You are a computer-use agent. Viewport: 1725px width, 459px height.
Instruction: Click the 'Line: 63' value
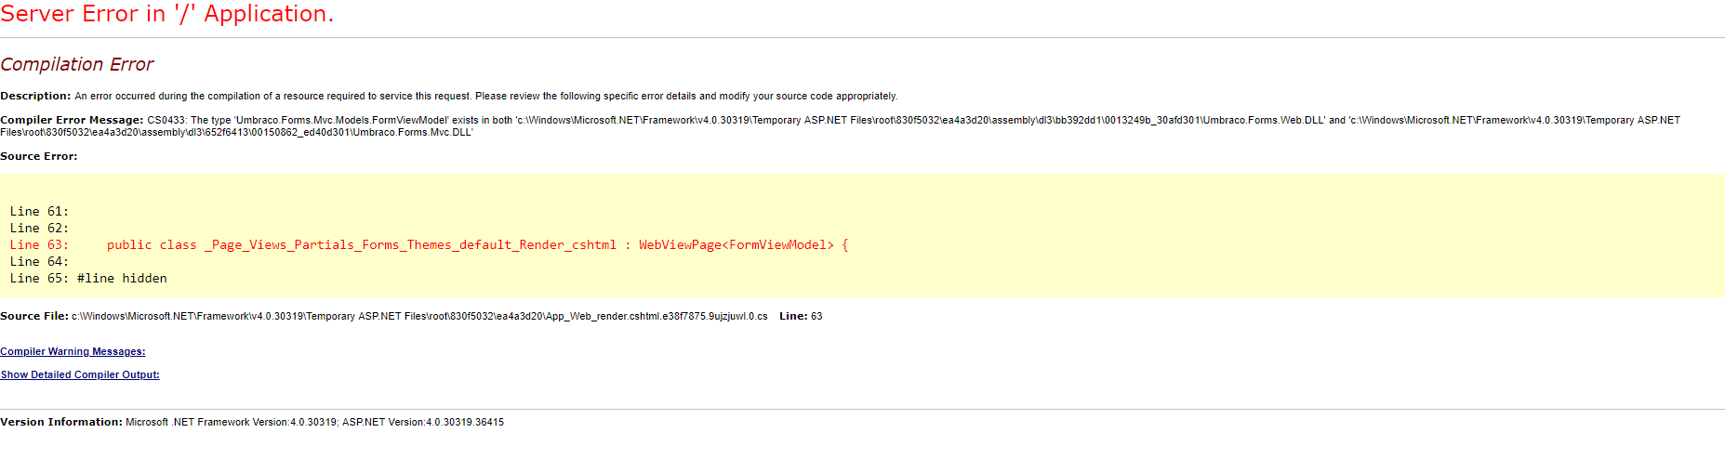coord(801,316)
